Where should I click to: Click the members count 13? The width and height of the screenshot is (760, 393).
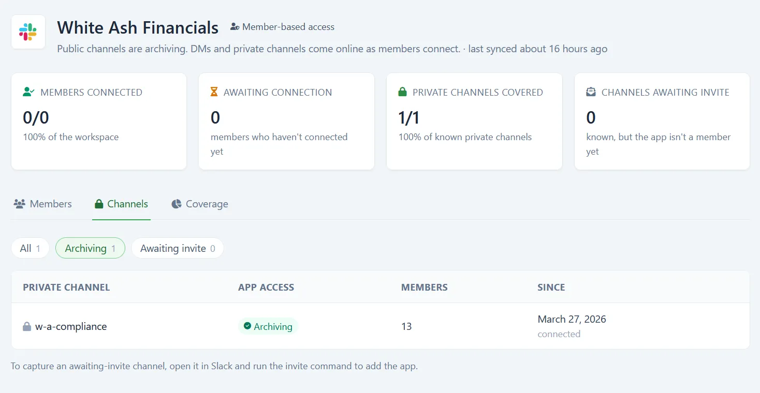tap(406, 326)
